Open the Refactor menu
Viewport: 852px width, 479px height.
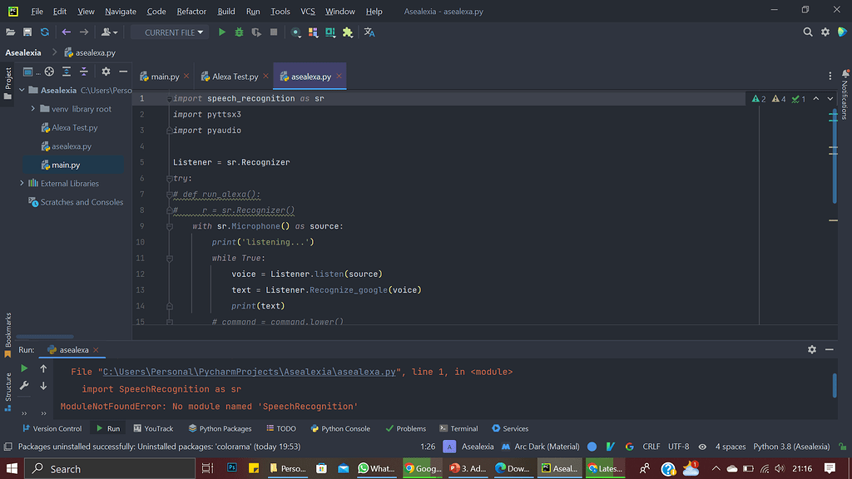coord(191,12)
